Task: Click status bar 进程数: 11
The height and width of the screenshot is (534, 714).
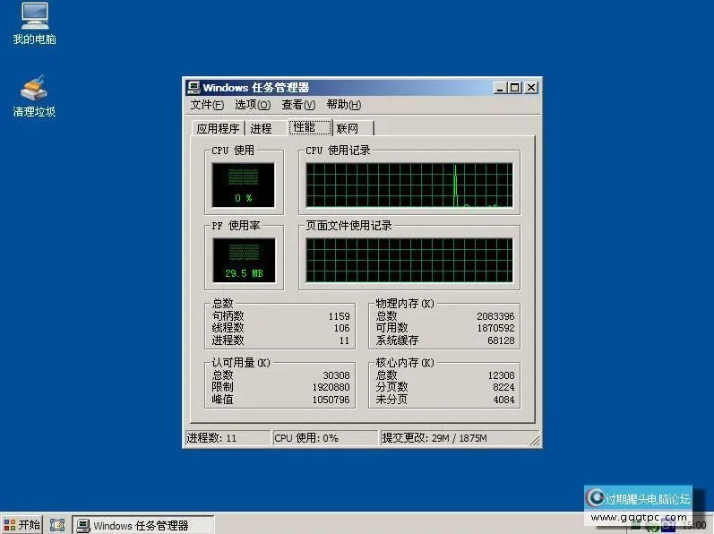Action: (x=228, y=438)
